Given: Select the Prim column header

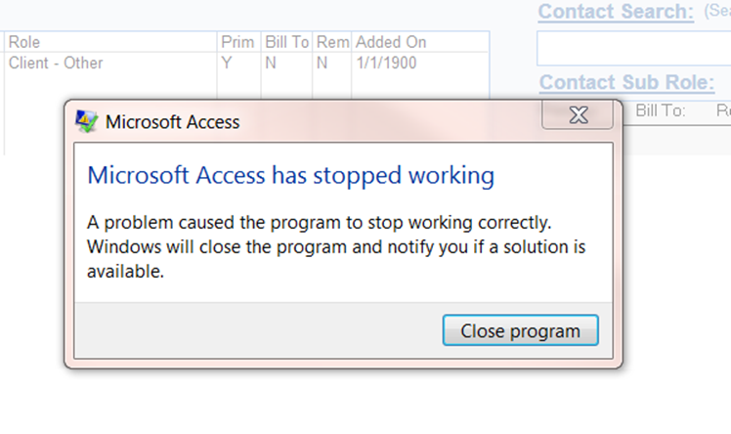Looking at the screenshot, I should coord(237,42).
